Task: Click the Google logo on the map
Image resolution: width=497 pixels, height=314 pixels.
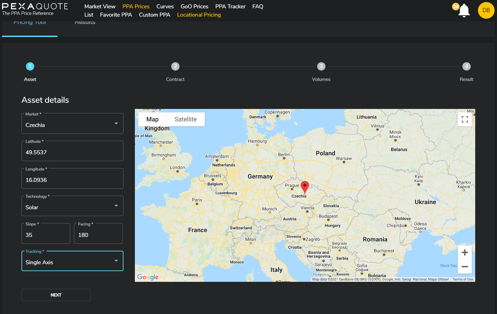Action: 148,277
